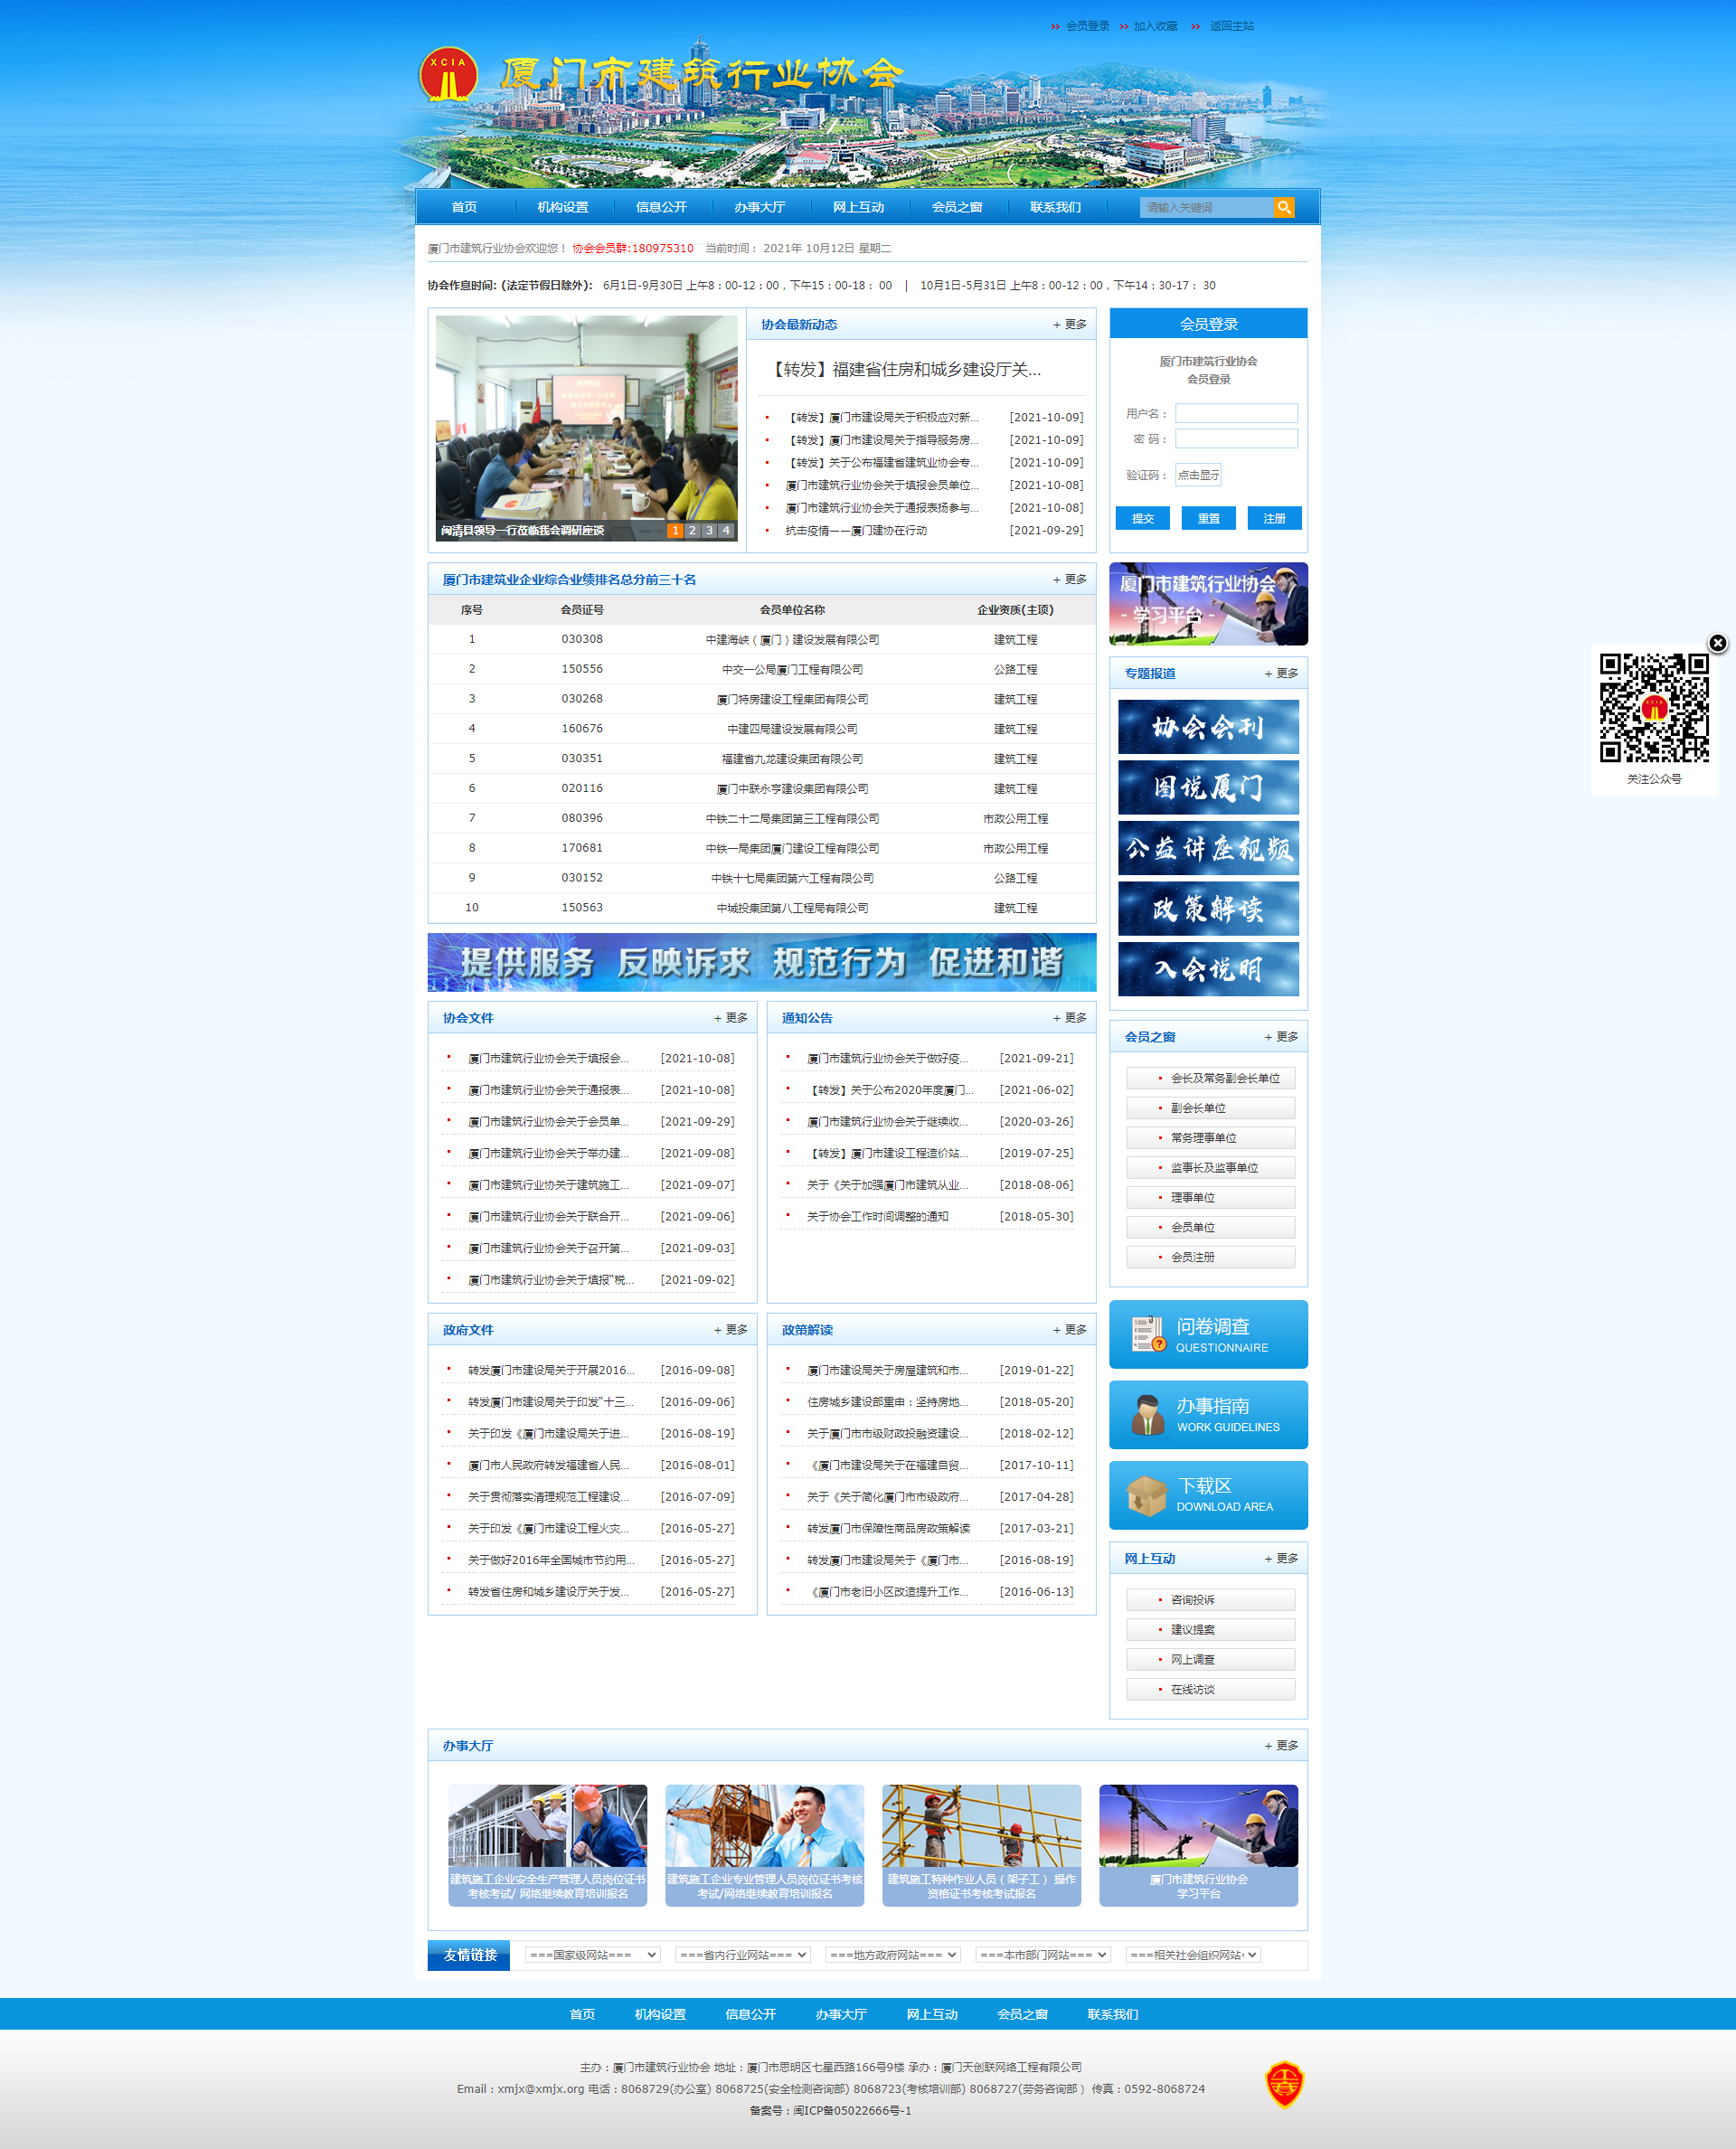Open 网上互动 in the top navigation
Image resolution: width=1736 pixels, height=2149 pixels.
[858, 207]
